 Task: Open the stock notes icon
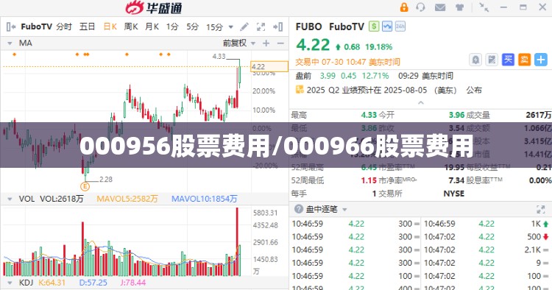[492, 60]
